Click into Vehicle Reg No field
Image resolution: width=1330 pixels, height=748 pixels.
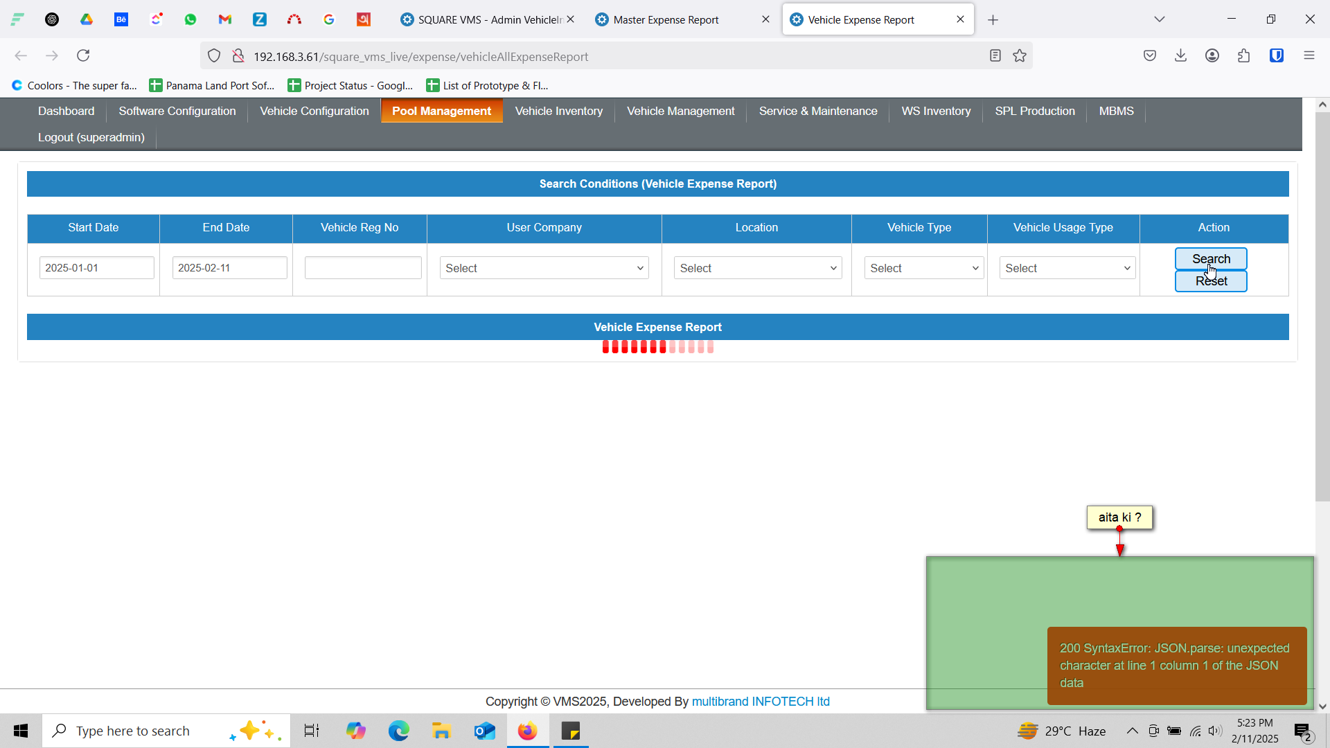pyautogui.click(x=363, y=268)
